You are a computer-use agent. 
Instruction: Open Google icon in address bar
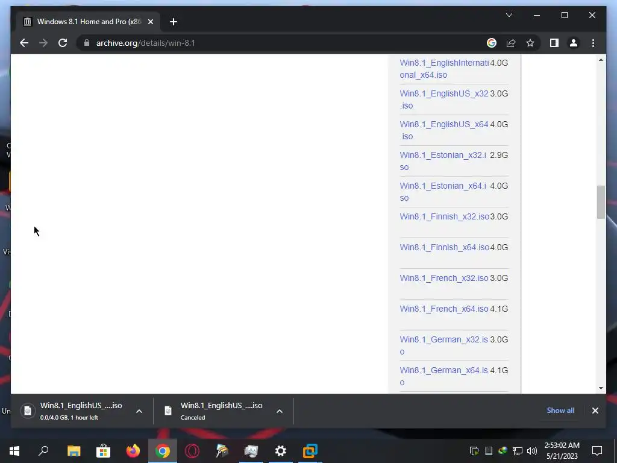point(492,43)
